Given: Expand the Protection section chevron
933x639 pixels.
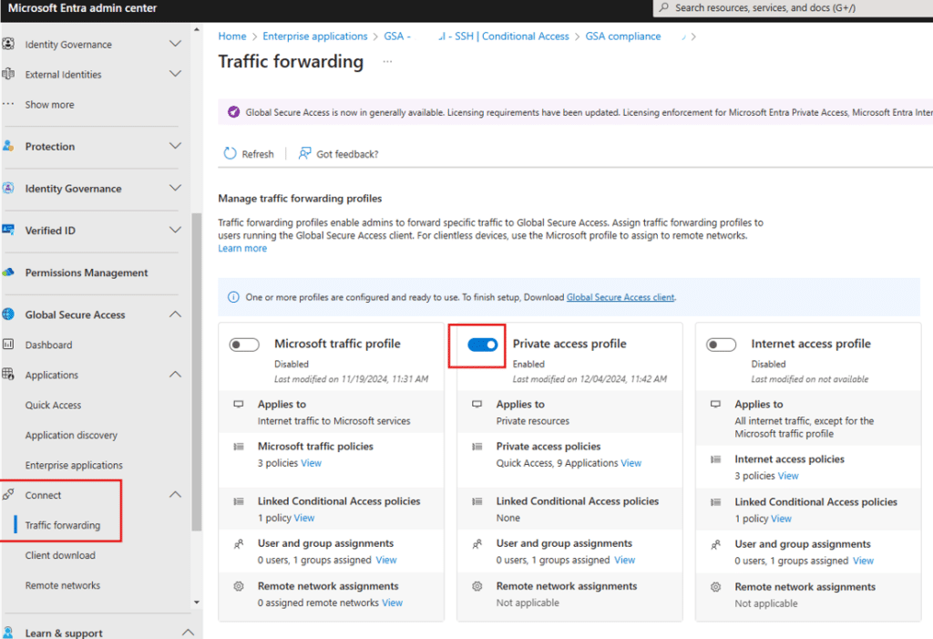Looking at the screenshot, I should point(176,146).
